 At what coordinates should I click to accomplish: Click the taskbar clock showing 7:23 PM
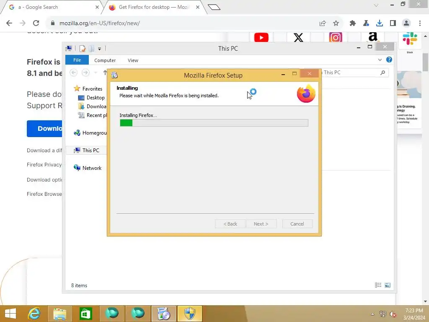click(414, 314)
